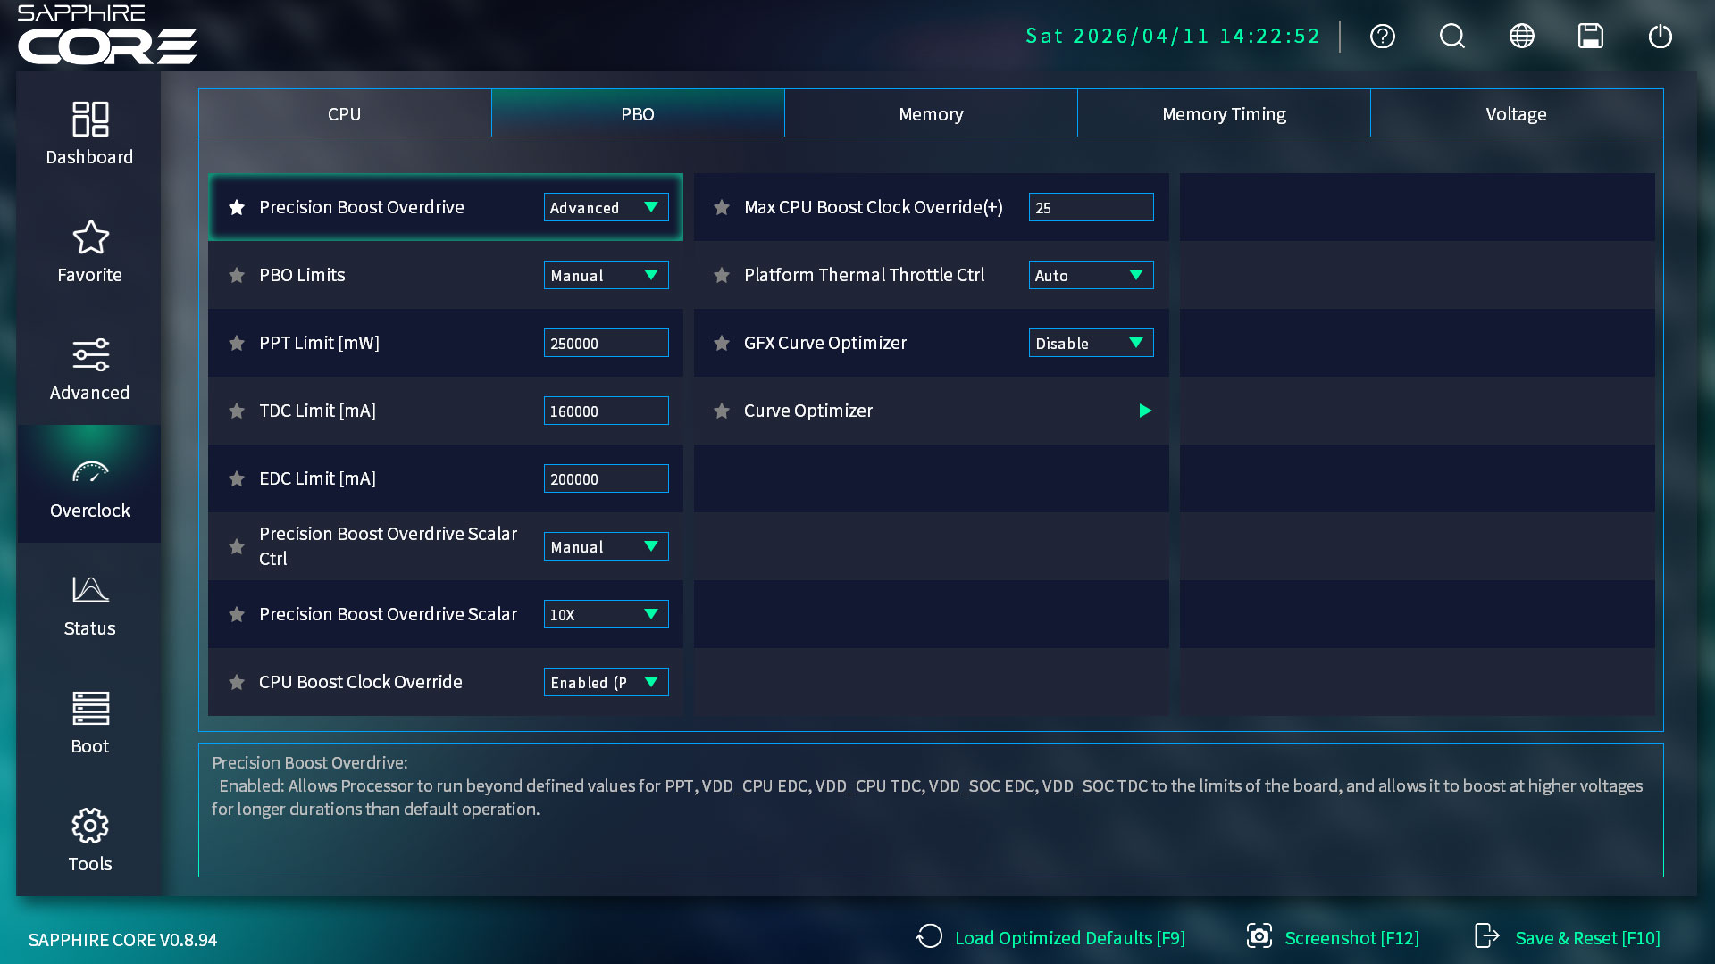Toggle favorite star for PBO Limits
This screenshot has width=1715, height=964.
pos(237,276)
